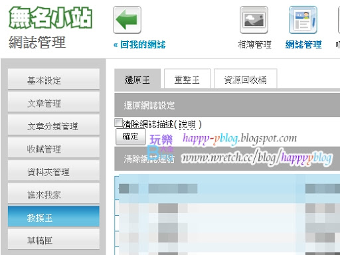This screenshot has height=255, width=340.
Task: Open the 網誌管理 text link
Action: [x=303, y=44]
